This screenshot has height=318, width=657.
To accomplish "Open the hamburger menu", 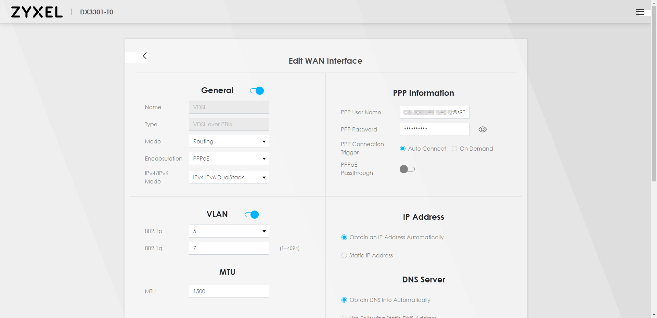I will 640,12.
